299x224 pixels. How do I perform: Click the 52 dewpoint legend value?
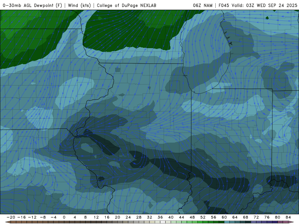coord(203,217)
